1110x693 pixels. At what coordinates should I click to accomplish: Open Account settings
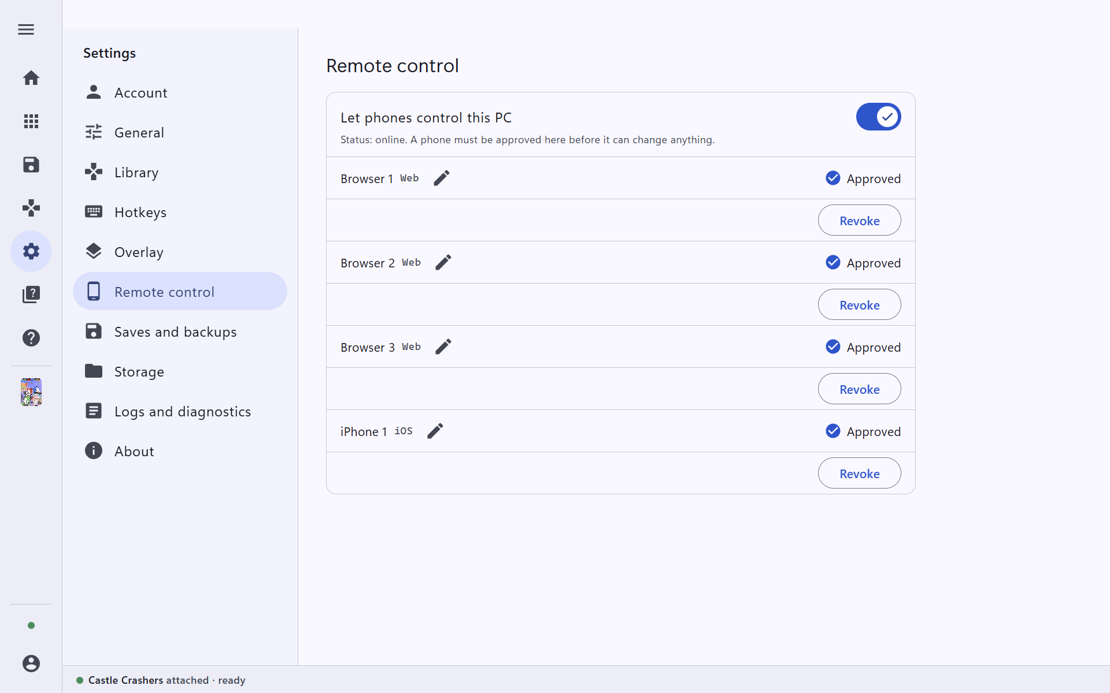tap(180, 92)
